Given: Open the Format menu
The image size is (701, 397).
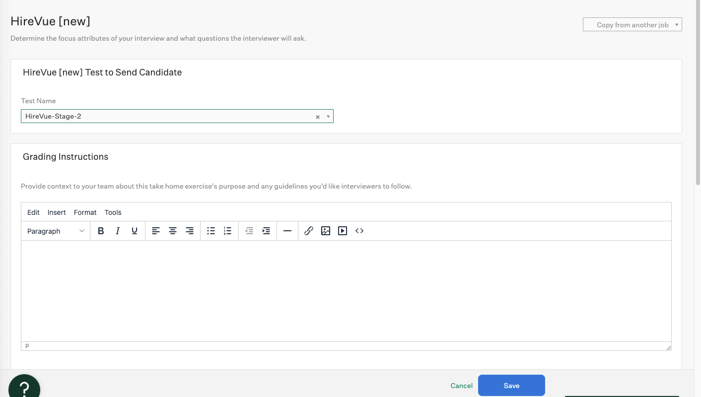Looking at the screenshot, I should (x=85, y=212).
